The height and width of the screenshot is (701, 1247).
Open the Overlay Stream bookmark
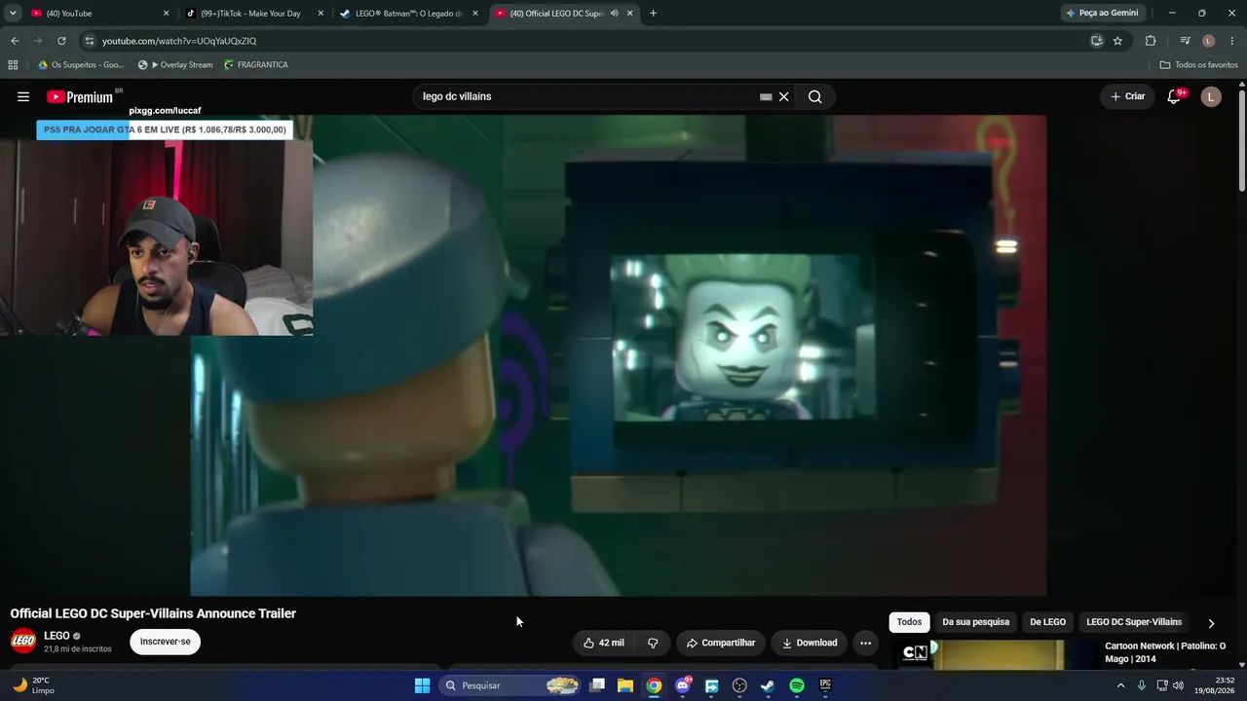[x=175, y=64]
